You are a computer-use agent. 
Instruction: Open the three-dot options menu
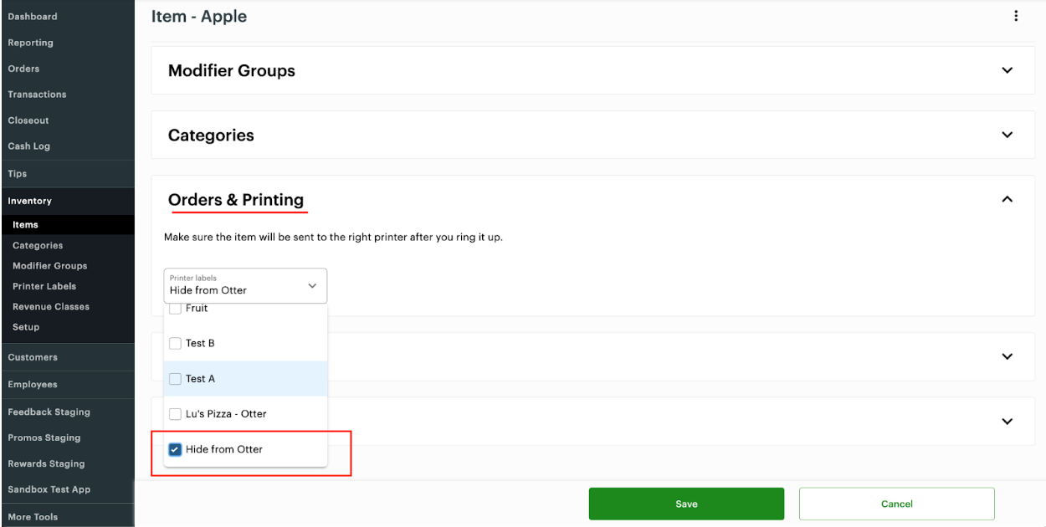[1015, 15]
